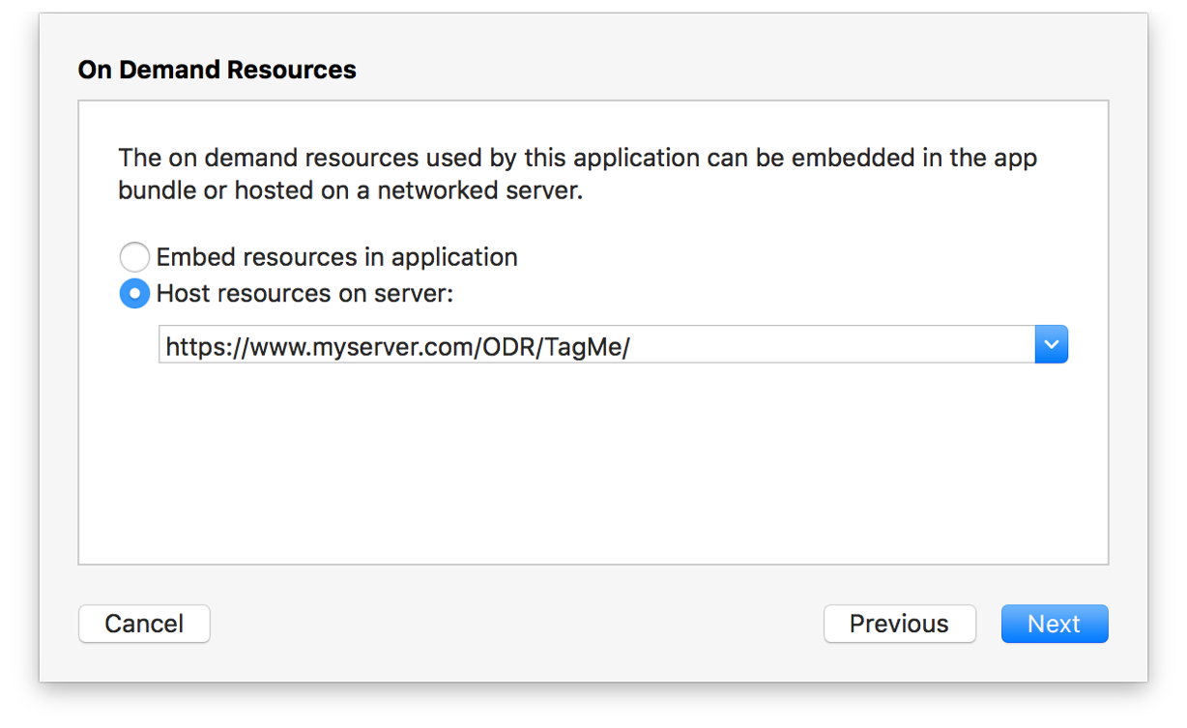Click the blue Next button

1054,624
